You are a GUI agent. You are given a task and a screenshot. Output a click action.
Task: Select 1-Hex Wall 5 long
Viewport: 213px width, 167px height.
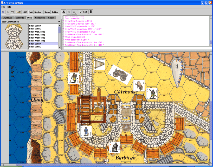point(43,38)
